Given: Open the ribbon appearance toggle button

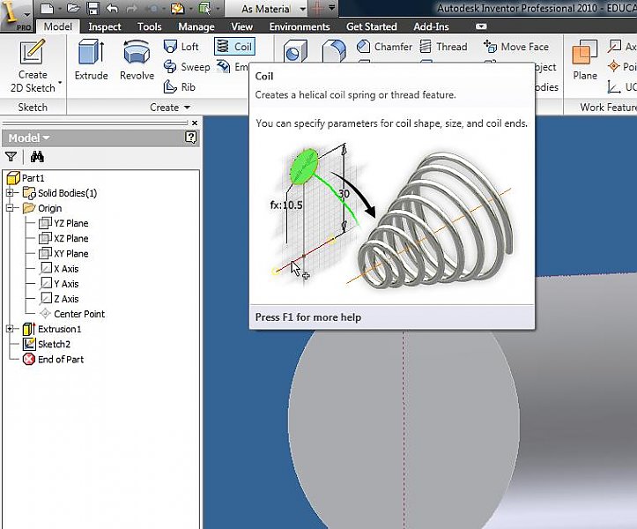Looking at the screenshot, I should coord(481,26).
